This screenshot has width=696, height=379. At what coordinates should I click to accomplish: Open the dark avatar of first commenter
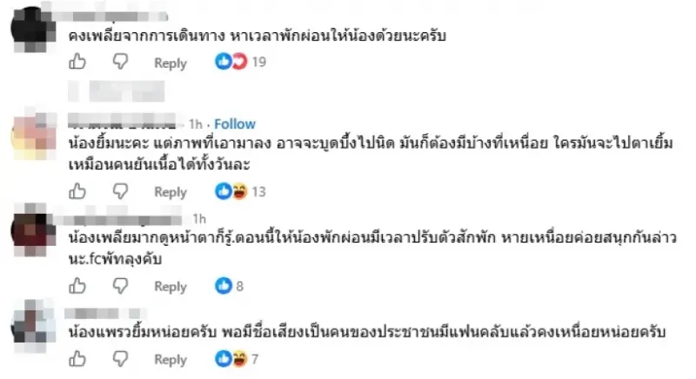pos(32,30)
